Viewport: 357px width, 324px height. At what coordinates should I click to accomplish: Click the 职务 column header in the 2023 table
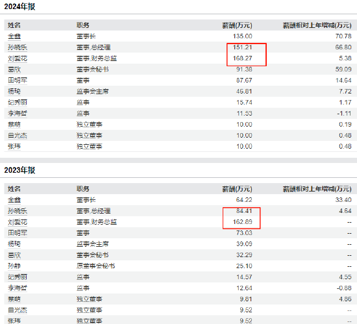(x=83, y=189)
